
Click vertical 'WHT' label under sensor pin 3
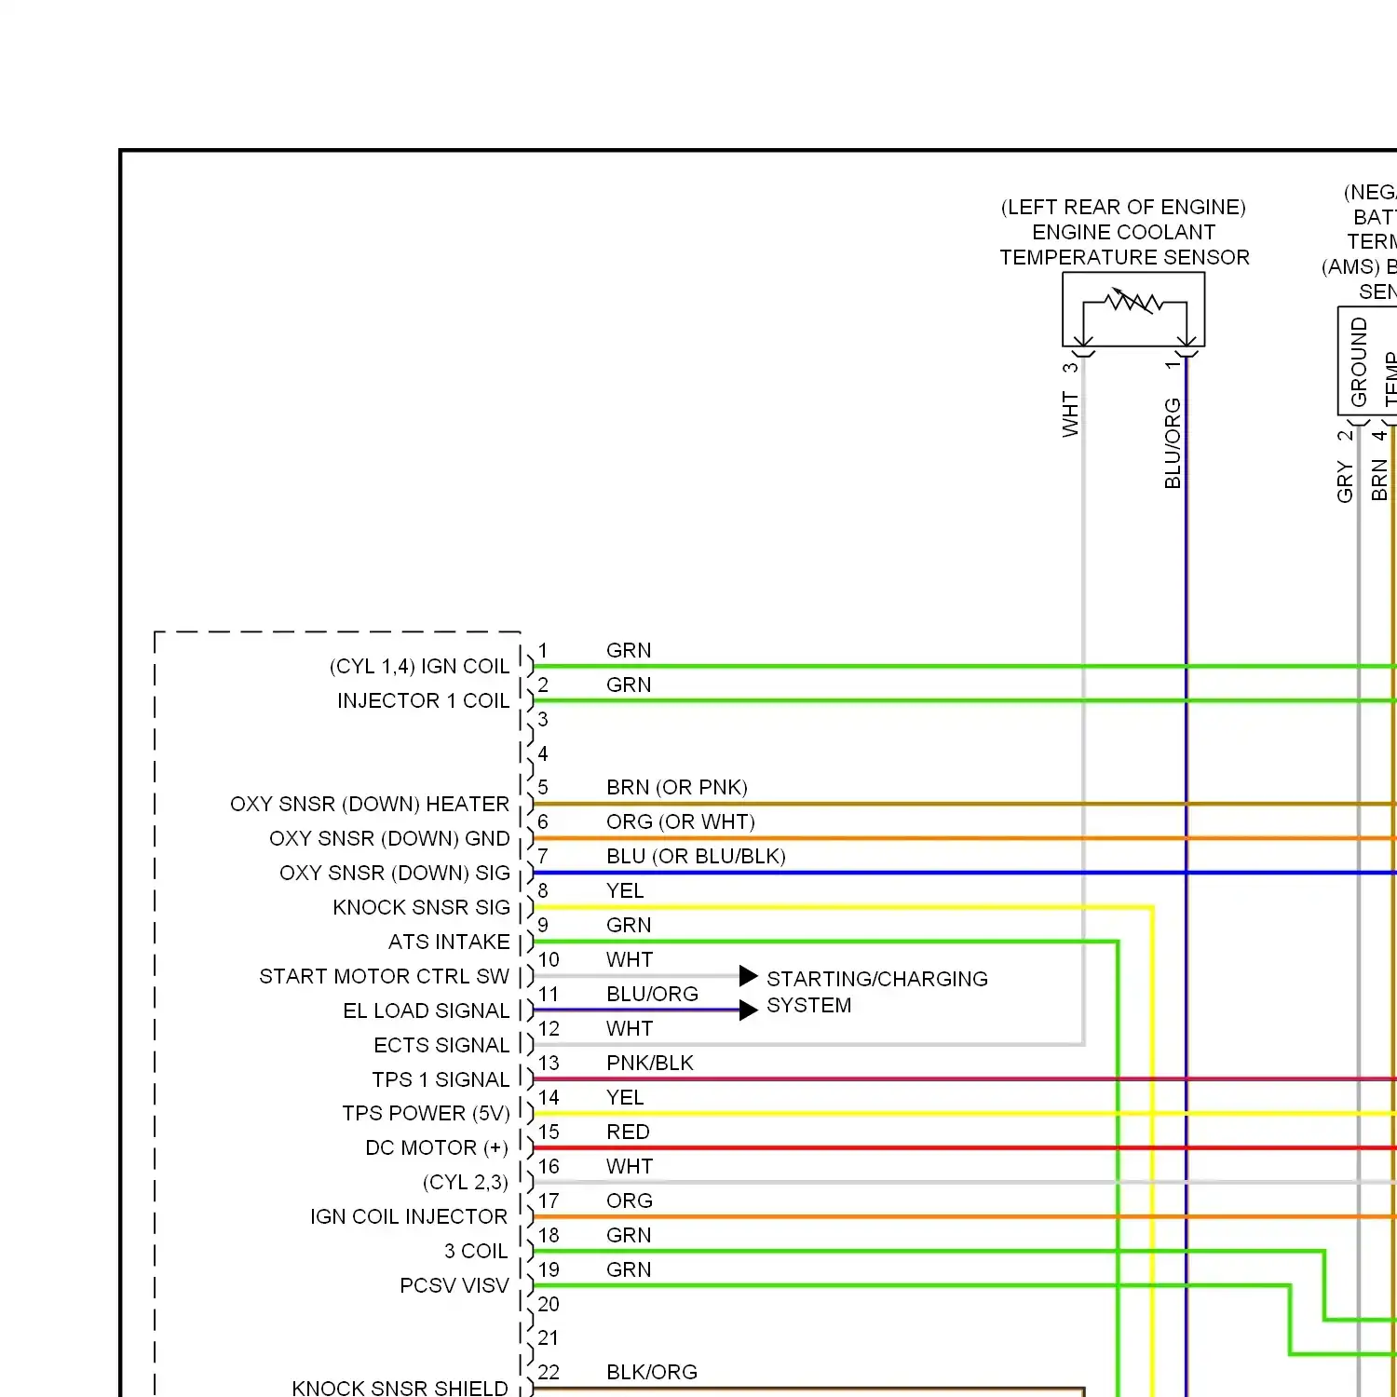(x=1070, y=414)
